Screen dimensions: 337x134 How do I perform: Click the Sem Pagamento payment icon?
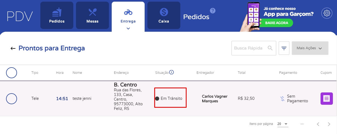point(282,99)
